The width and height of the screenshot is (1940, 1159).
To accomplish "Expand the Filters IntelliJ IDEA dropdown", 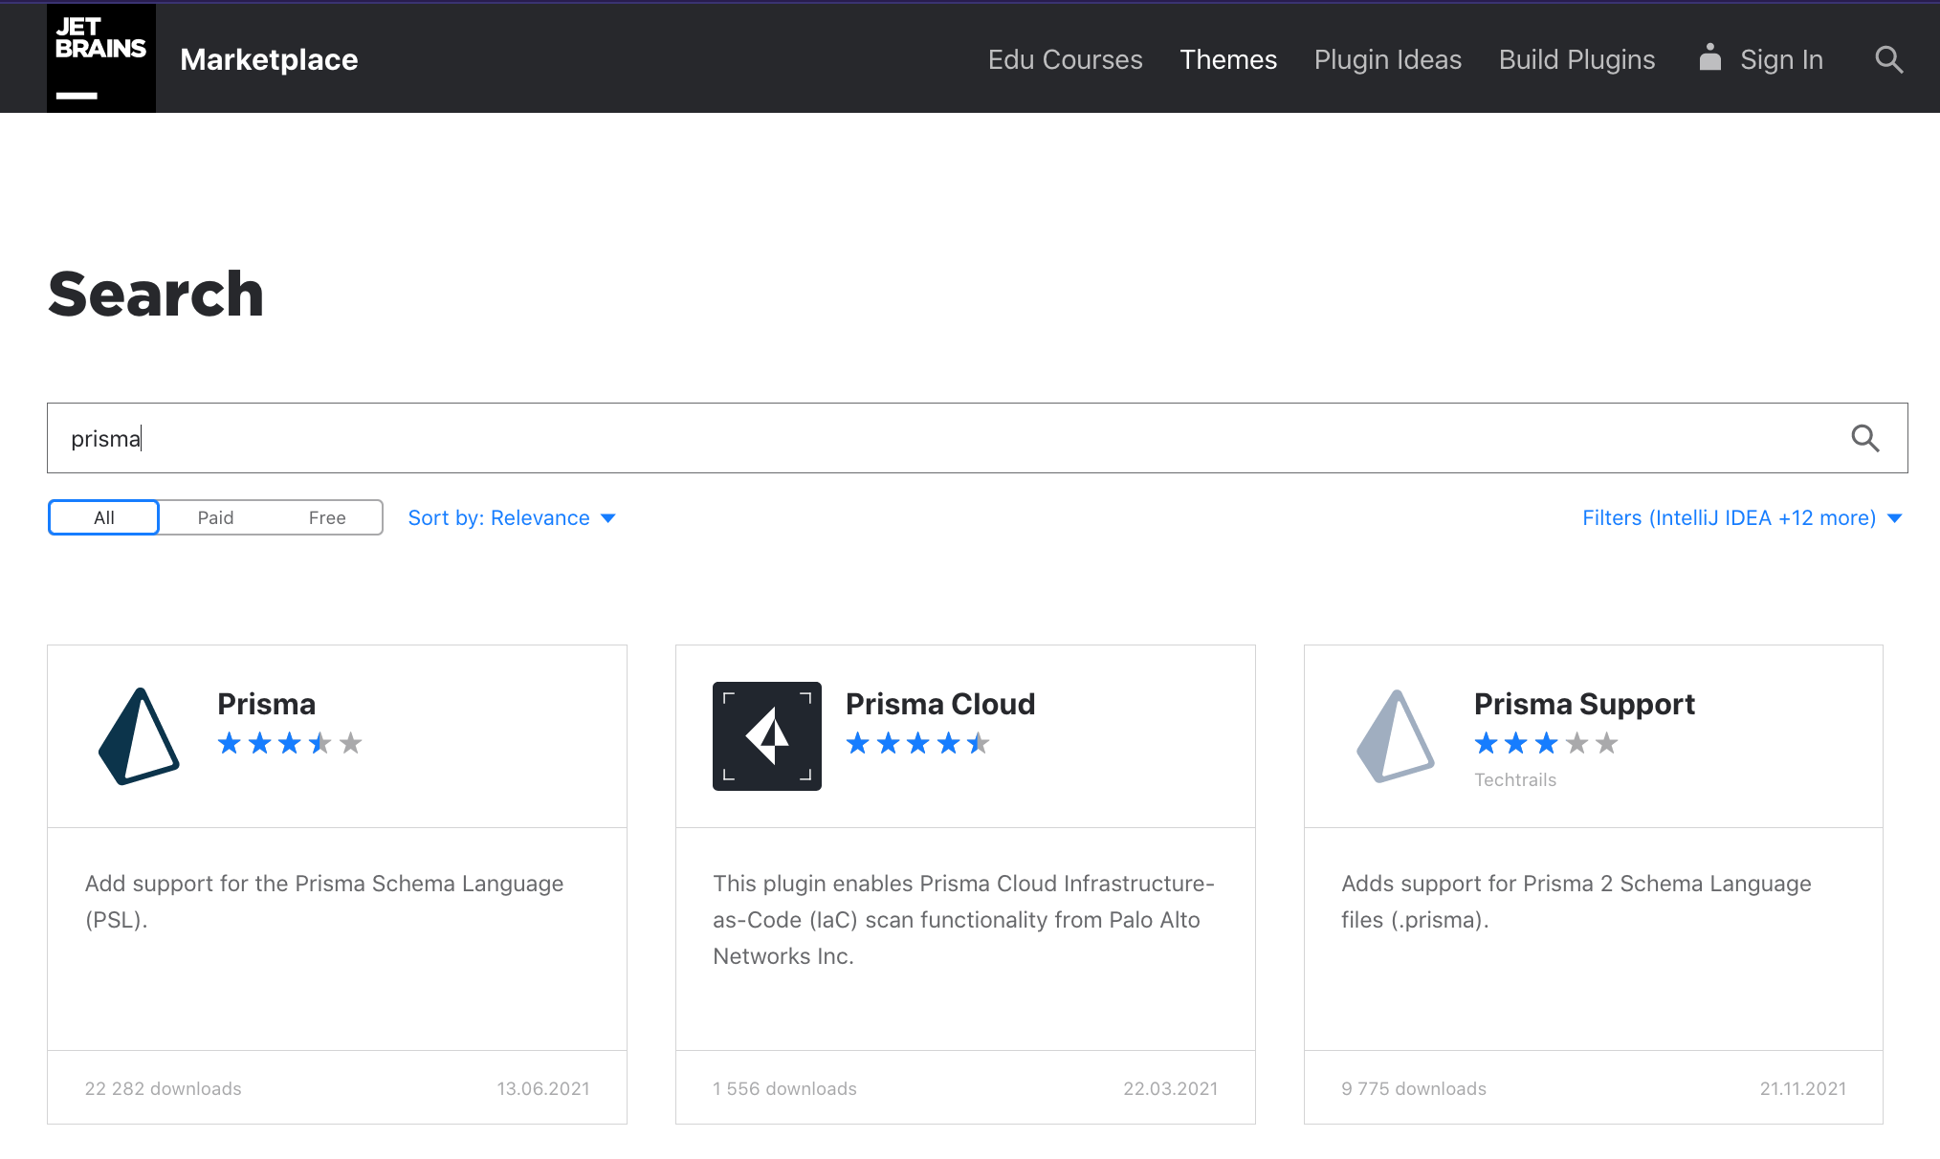I will tap(1730, 517).
